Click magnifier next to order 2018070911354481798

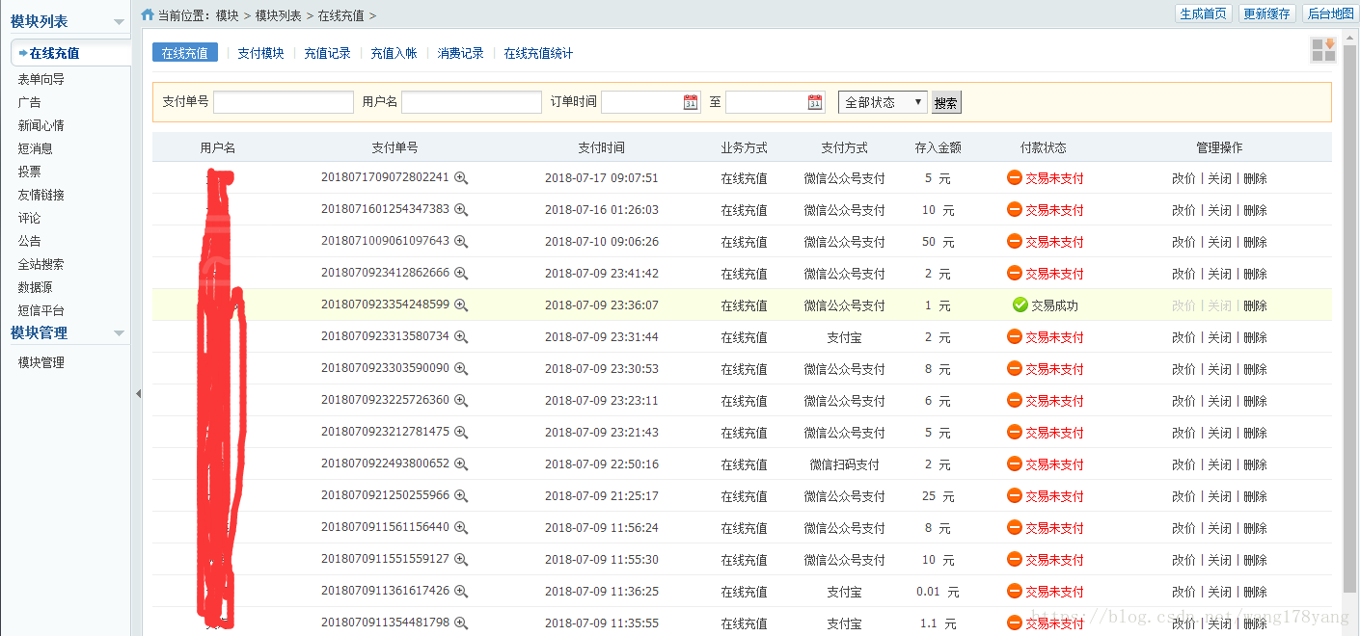[x=461, y=623]
